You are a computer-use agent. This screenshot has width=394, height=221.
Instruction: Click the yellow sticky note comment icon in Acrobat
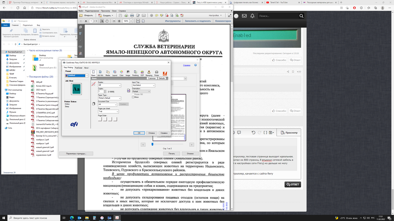(157, 15)
